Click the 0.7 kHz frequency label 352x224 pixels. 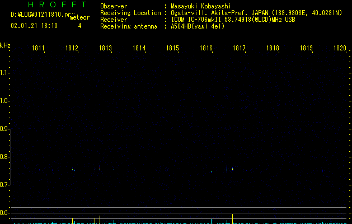point(4,185)
